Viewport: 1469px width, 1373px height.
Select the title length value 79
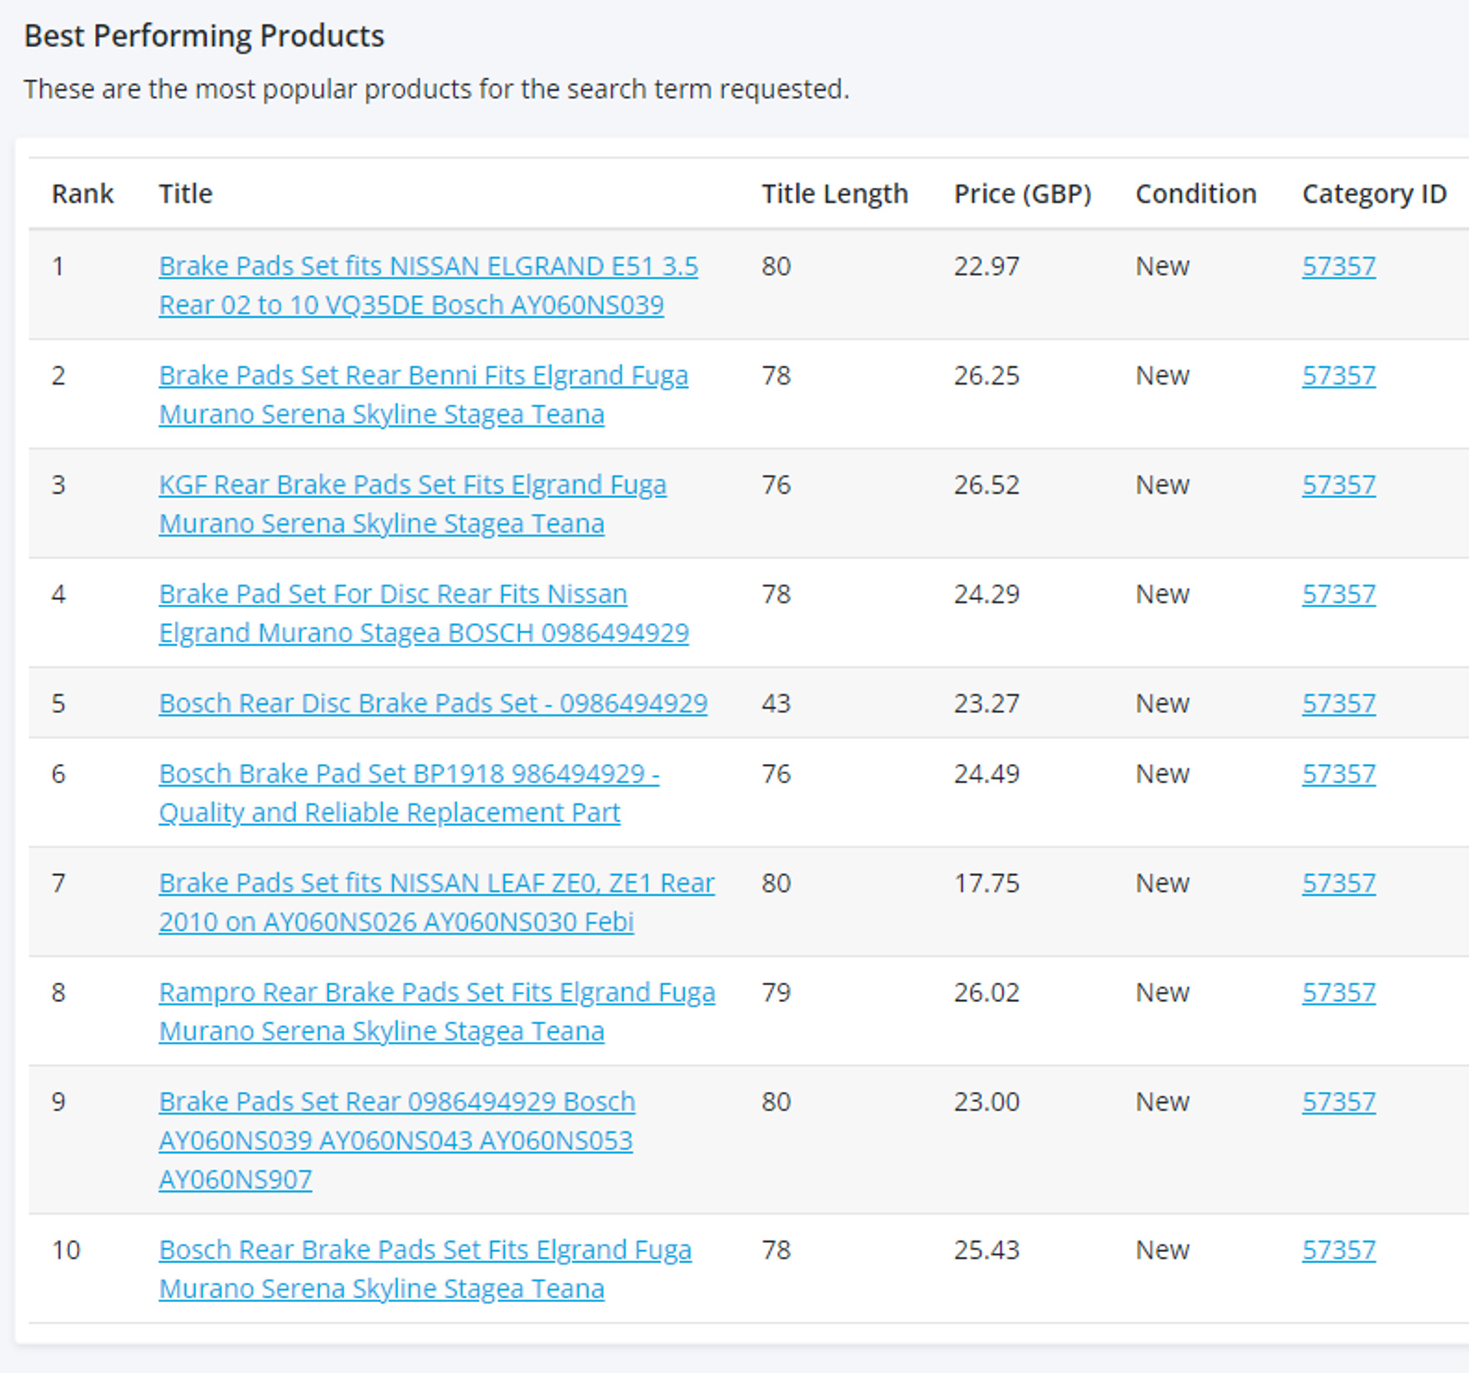(776, 992)
